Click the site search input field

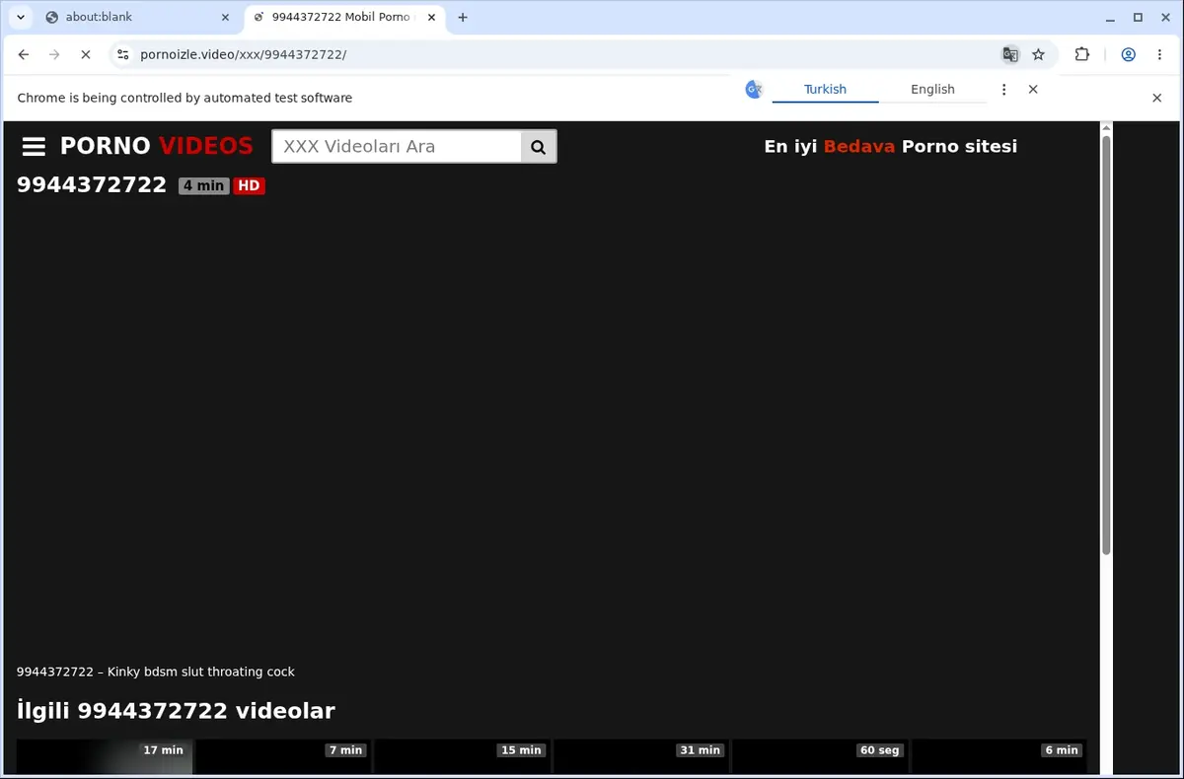click(x=397, y=147)
